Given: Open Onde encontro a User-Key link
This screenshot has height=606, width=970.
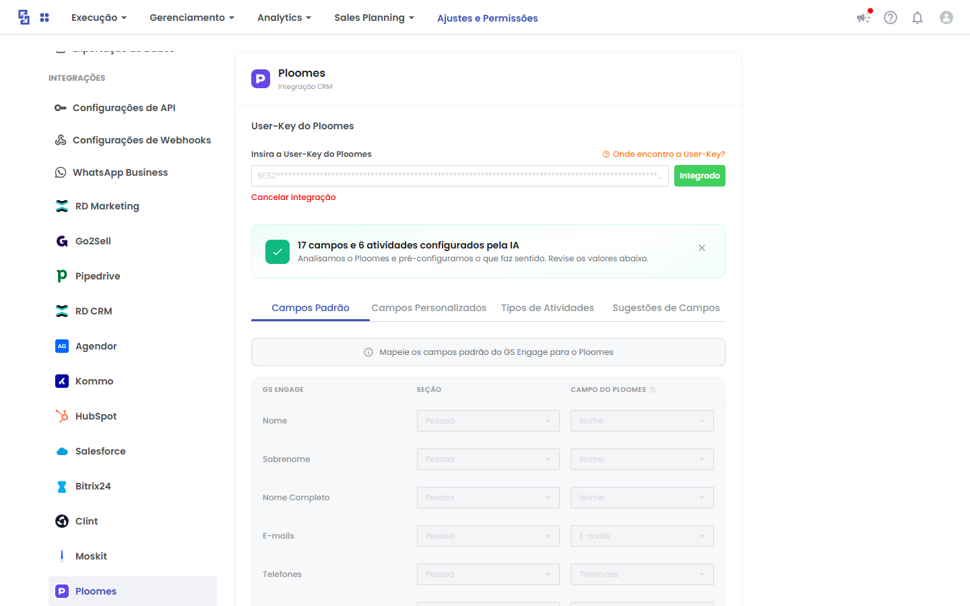Looking at the screenshot, I should tap(664, 154).
